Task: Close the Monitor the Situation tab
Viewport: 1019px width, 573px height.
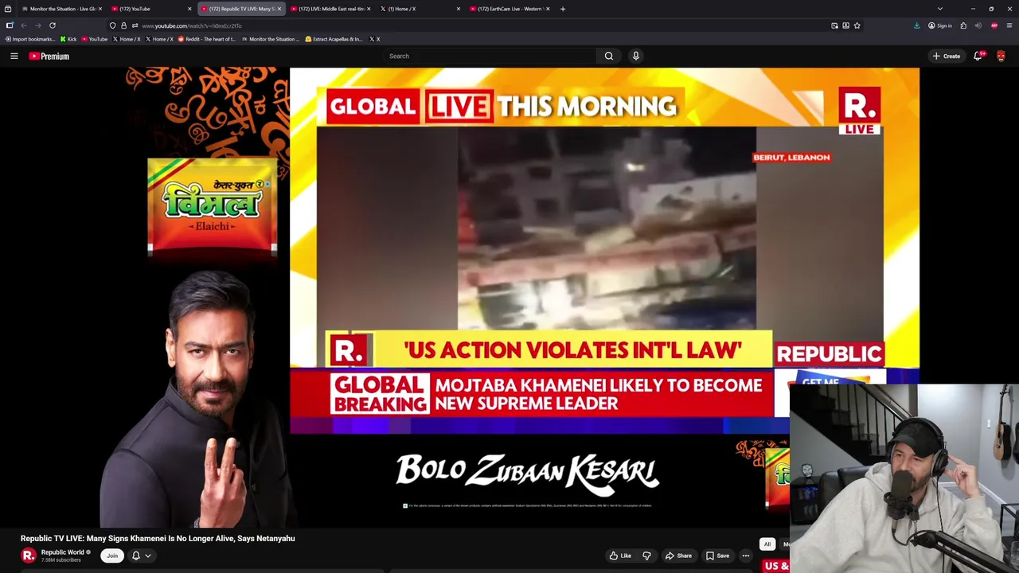Action: click(x=100, y=9)
